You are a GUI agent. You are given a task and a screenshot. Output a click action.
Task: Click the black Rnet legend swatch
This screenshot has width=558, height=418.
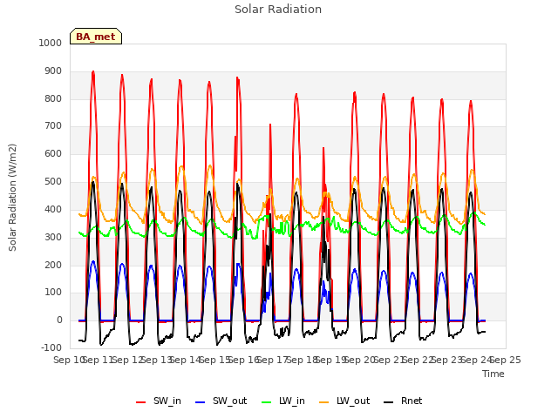pyautogui.click(x=389, y=402)
